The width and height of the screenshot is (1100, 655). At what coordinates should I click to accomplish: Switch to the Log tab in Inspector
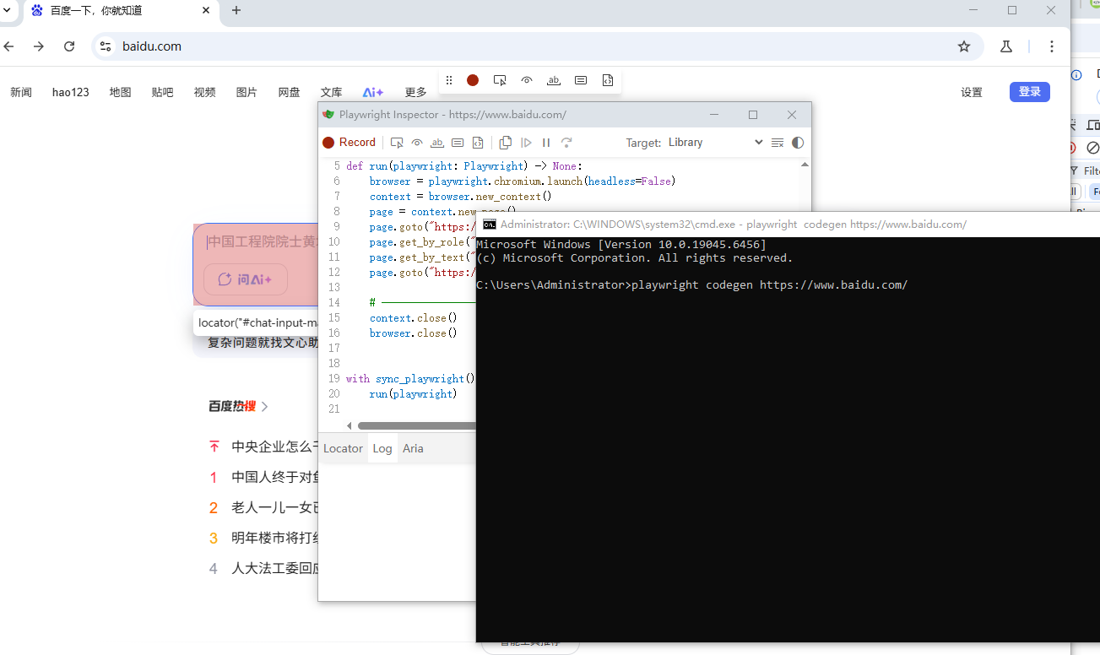tap(382, 448)
